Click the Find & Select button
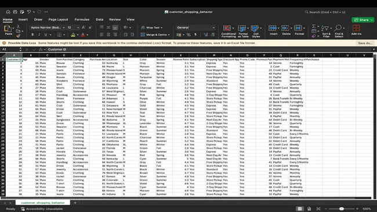 tap(339, 31)
